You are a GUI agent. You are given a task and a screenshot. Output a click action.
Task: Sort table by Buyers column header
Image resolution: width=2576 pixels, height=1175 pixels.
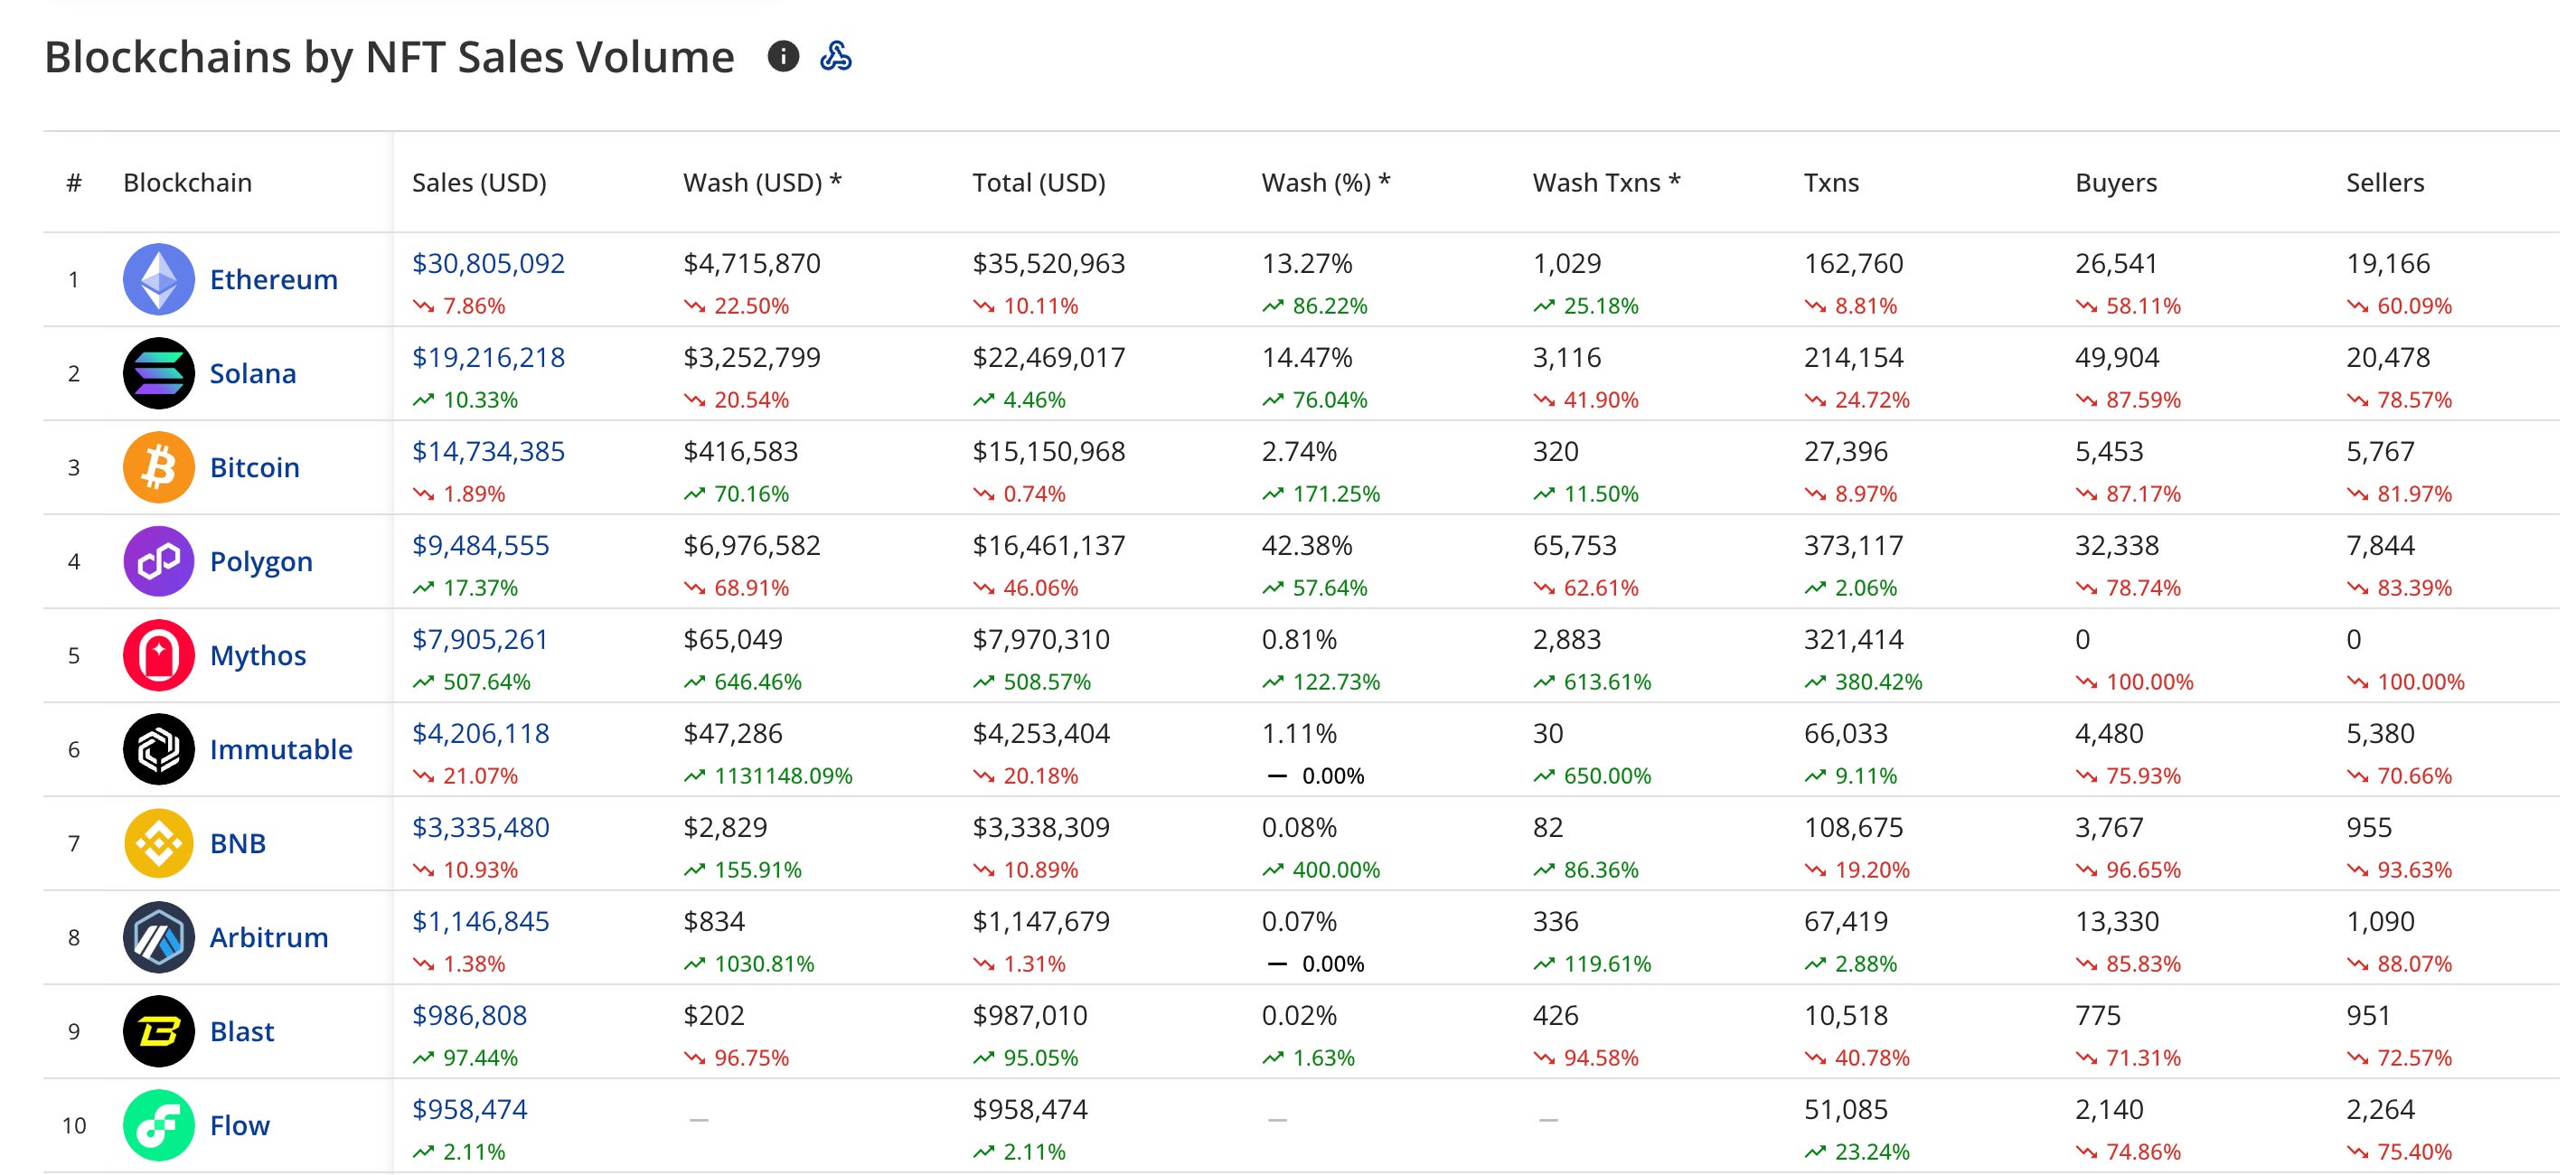(x=2115, y=183)
